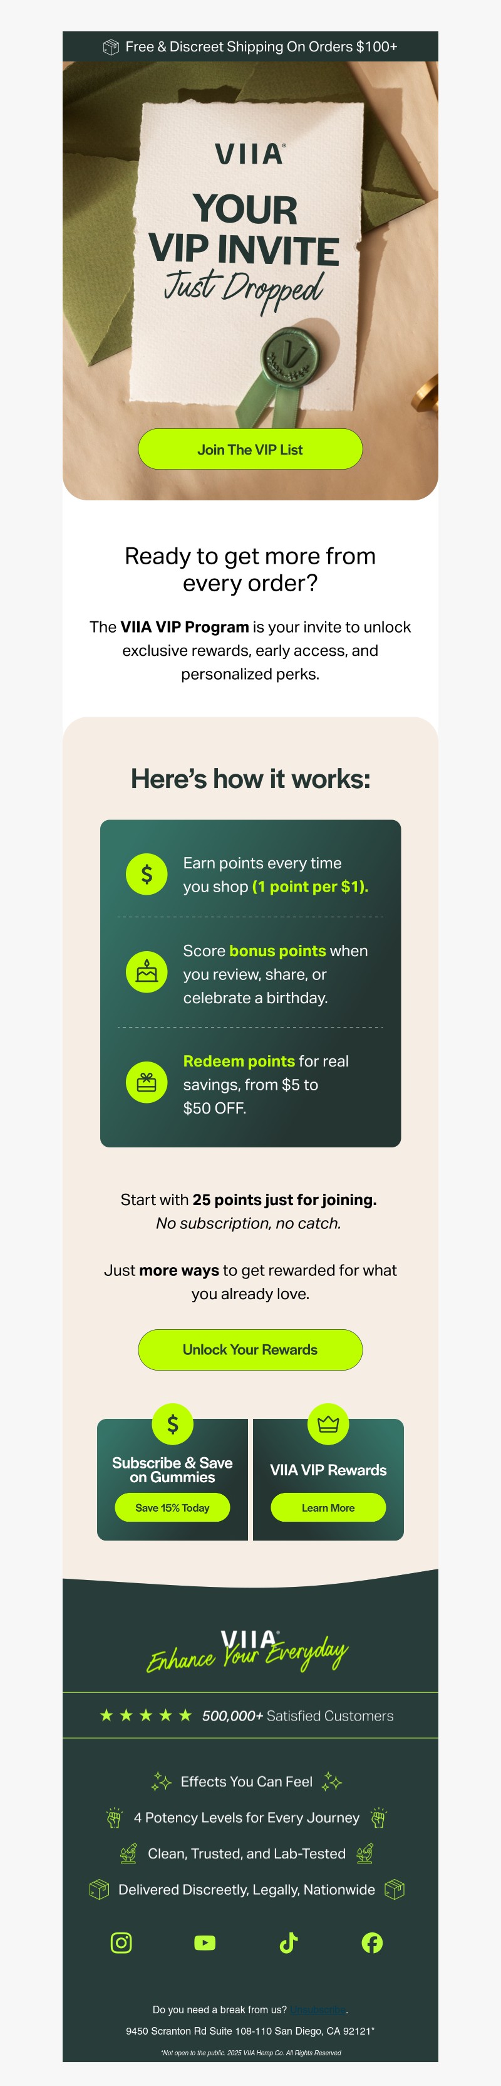Click the shipping box icon in top banner
The height and width of the screenshot is (2086, 501).
[111, 47]
